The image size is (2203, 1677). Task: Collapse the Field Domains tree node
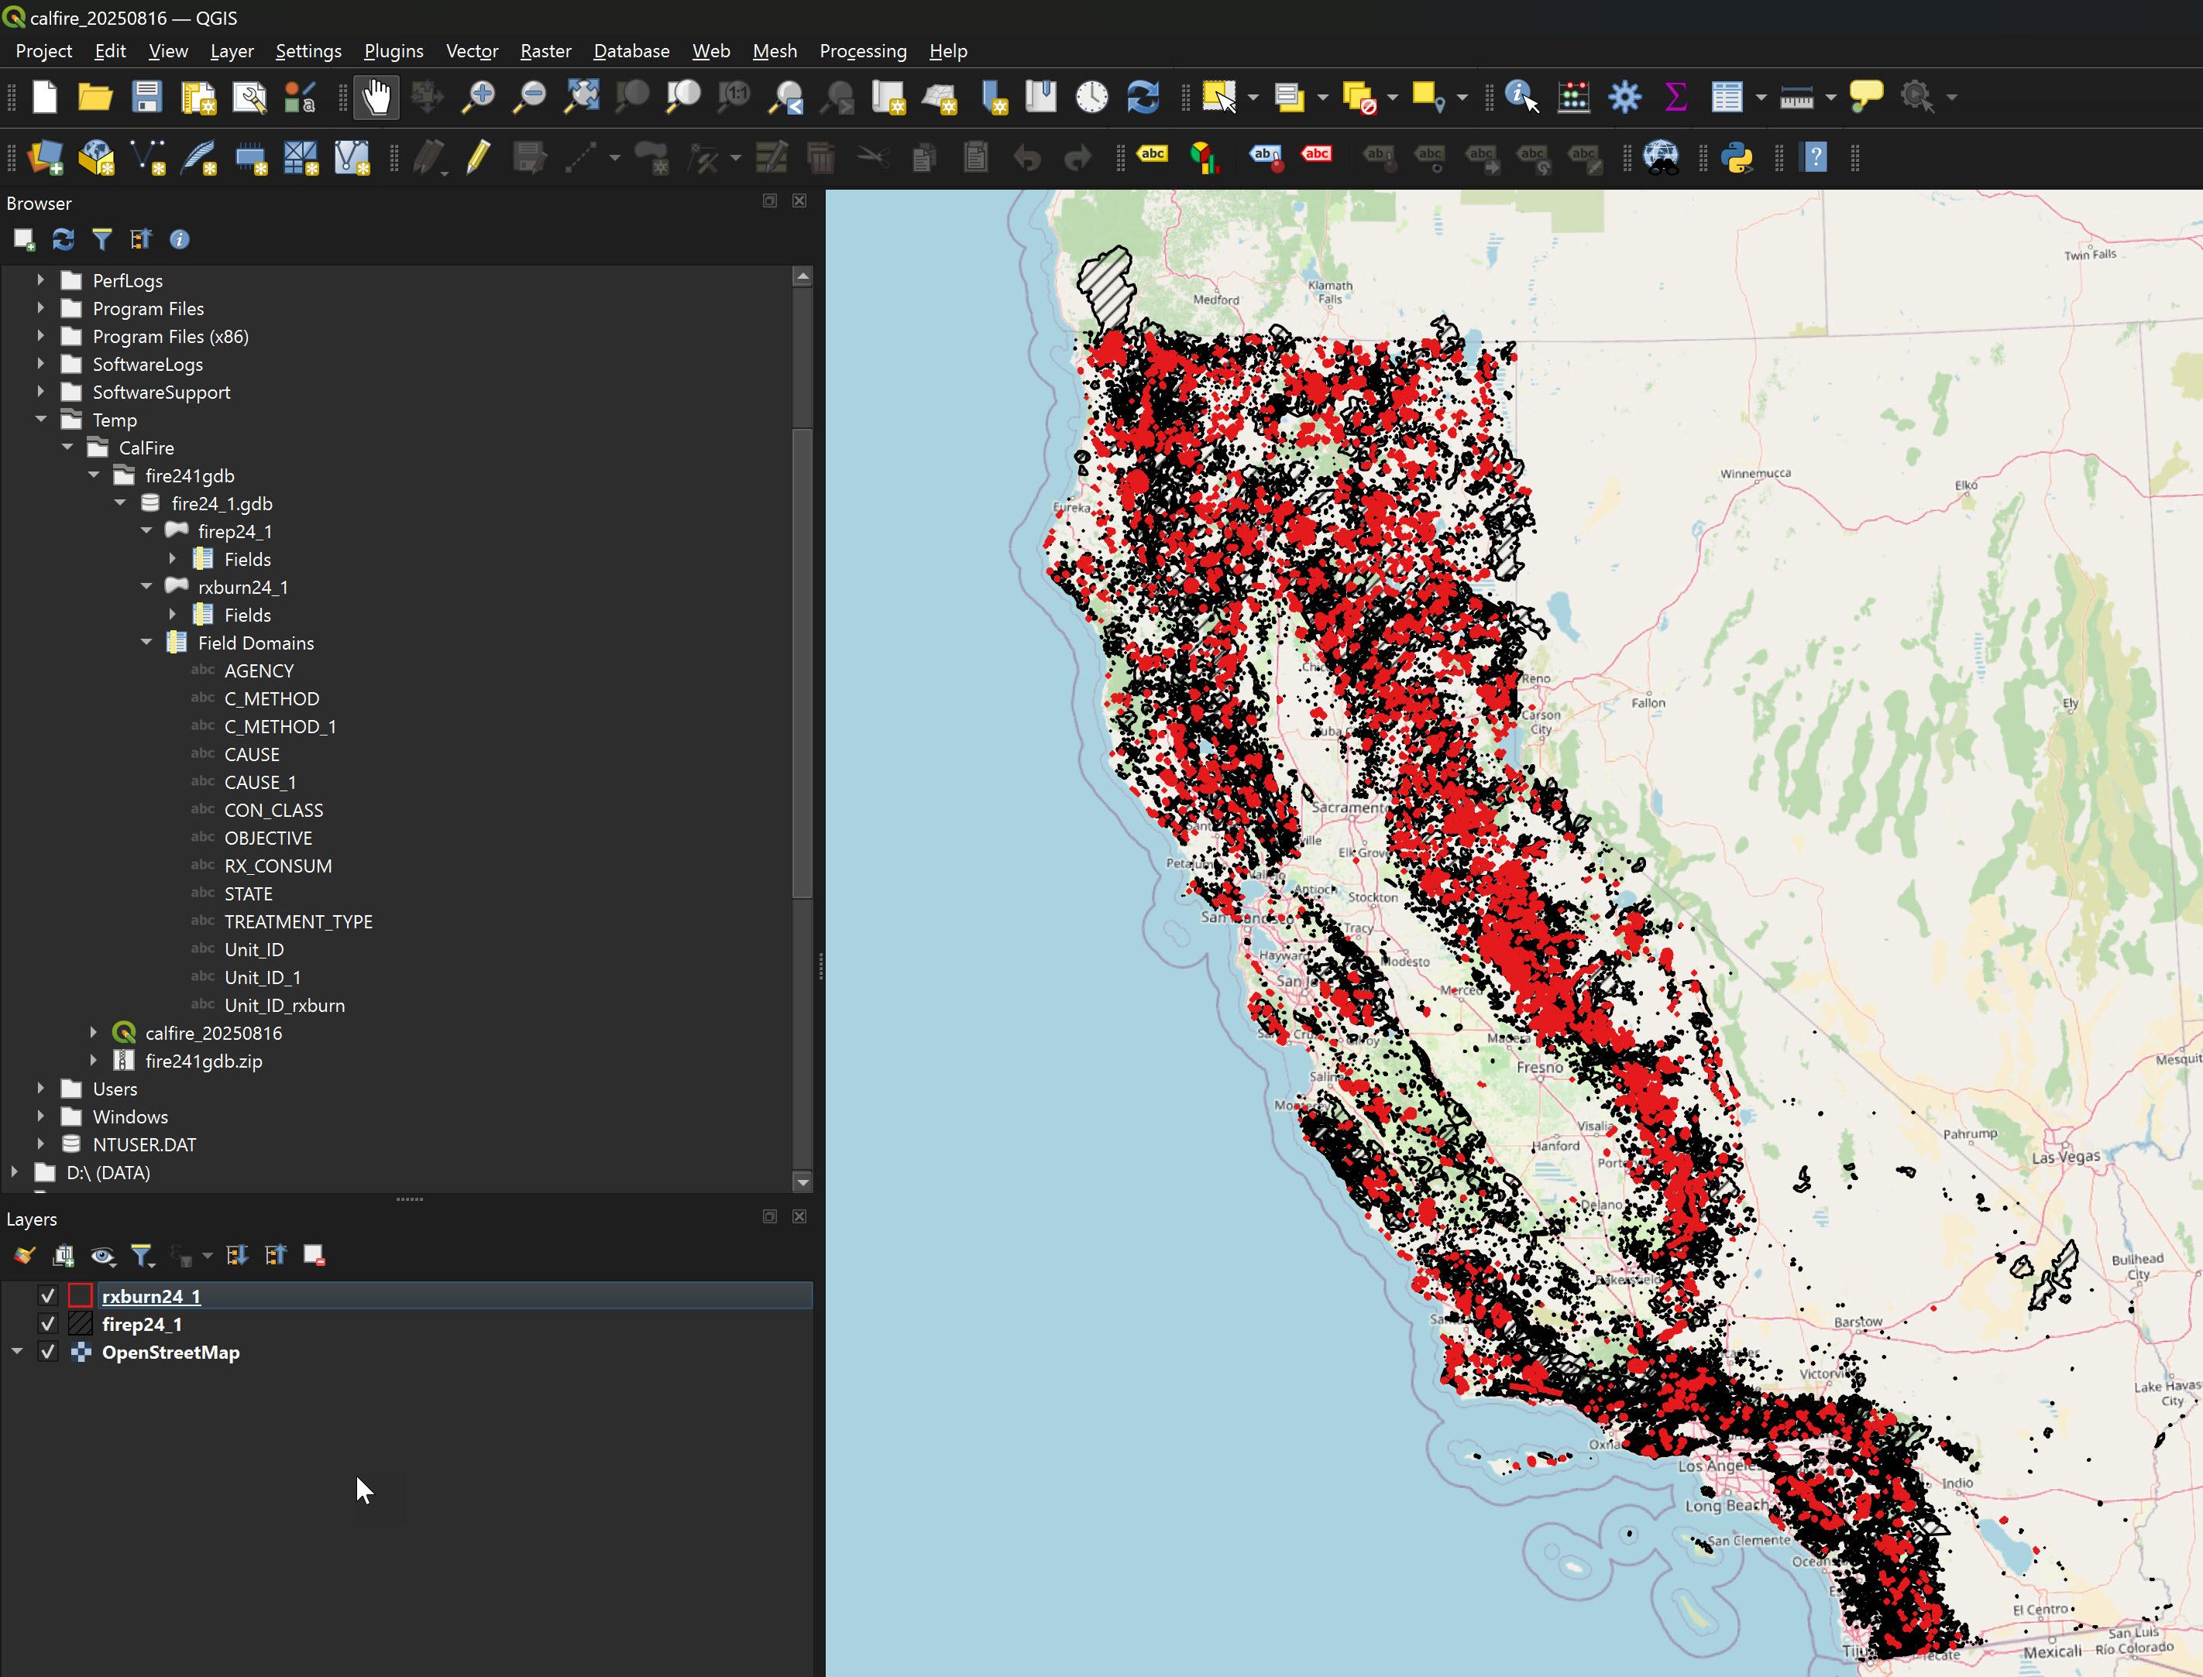147,643
